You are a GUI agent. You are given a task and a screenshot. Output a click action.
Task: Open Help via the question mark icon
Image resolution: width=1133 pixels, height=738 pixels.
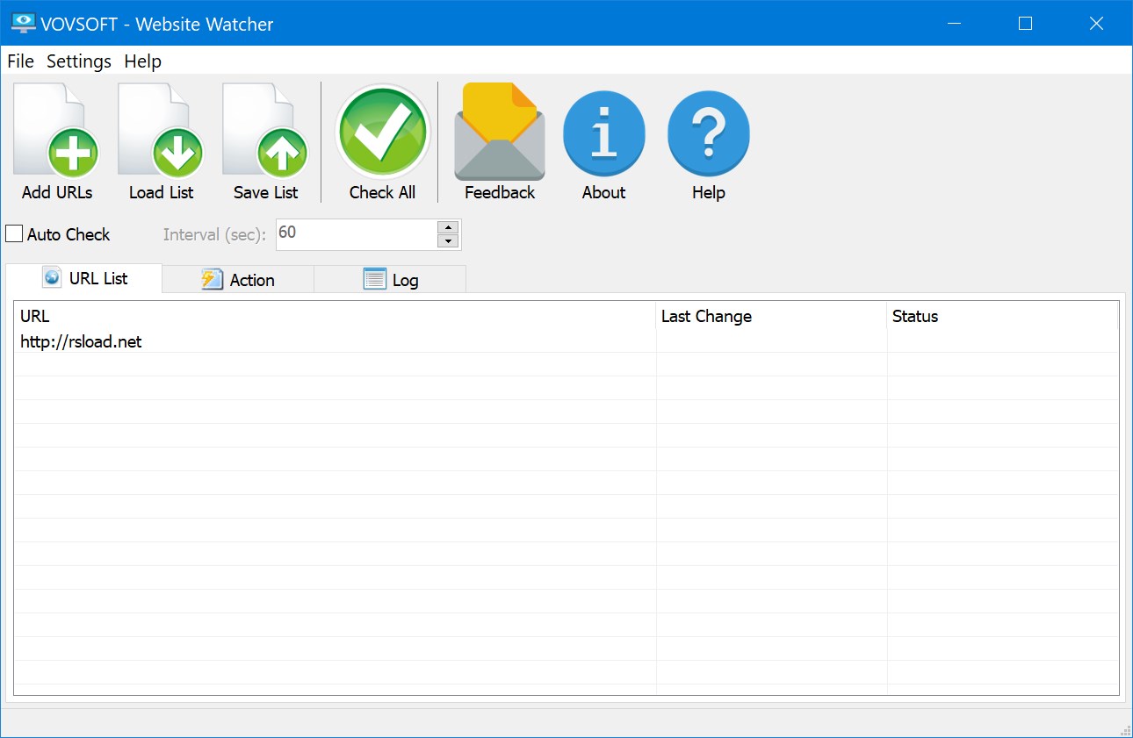(x=708, y=132)
